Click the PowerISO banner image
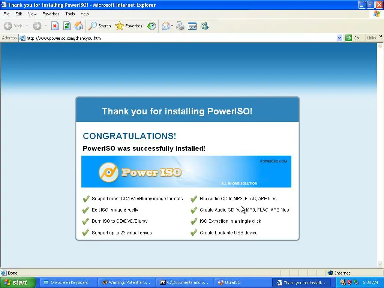384x288 pixels. coord(186,171)
